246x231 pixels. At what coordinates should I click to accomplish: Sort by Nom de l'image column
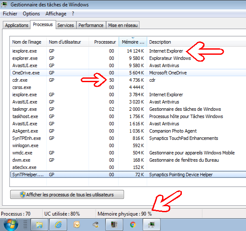click(28, 42)
